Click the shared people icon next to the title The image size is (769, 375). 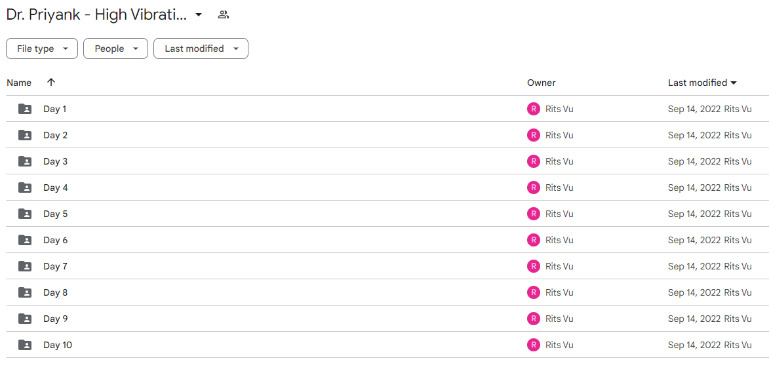[x=224, y=14]
